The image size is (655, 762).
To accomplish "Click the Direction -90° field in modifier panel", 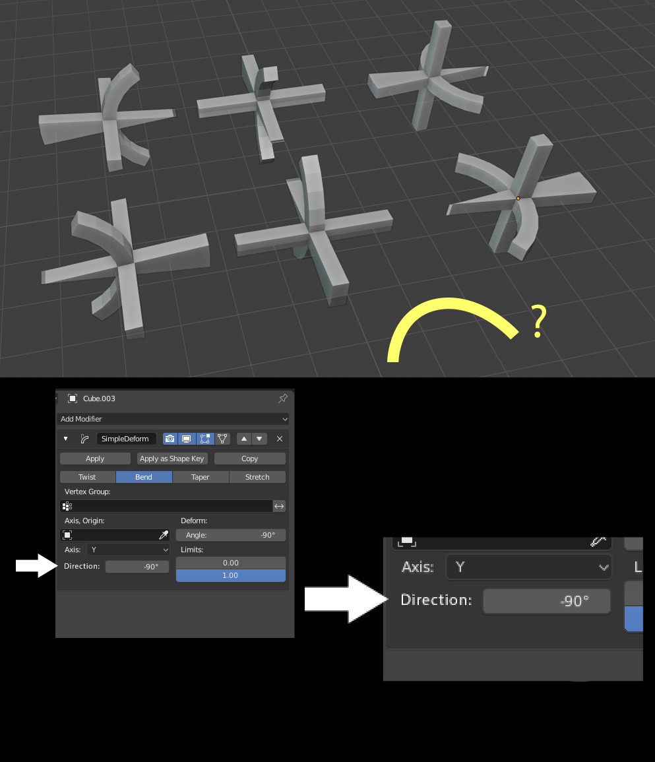I will click(137, 567).
